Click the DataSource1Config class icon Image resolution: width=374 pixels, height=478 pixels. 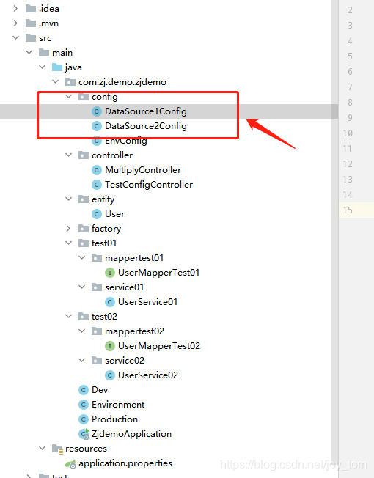tap(97, 111)
